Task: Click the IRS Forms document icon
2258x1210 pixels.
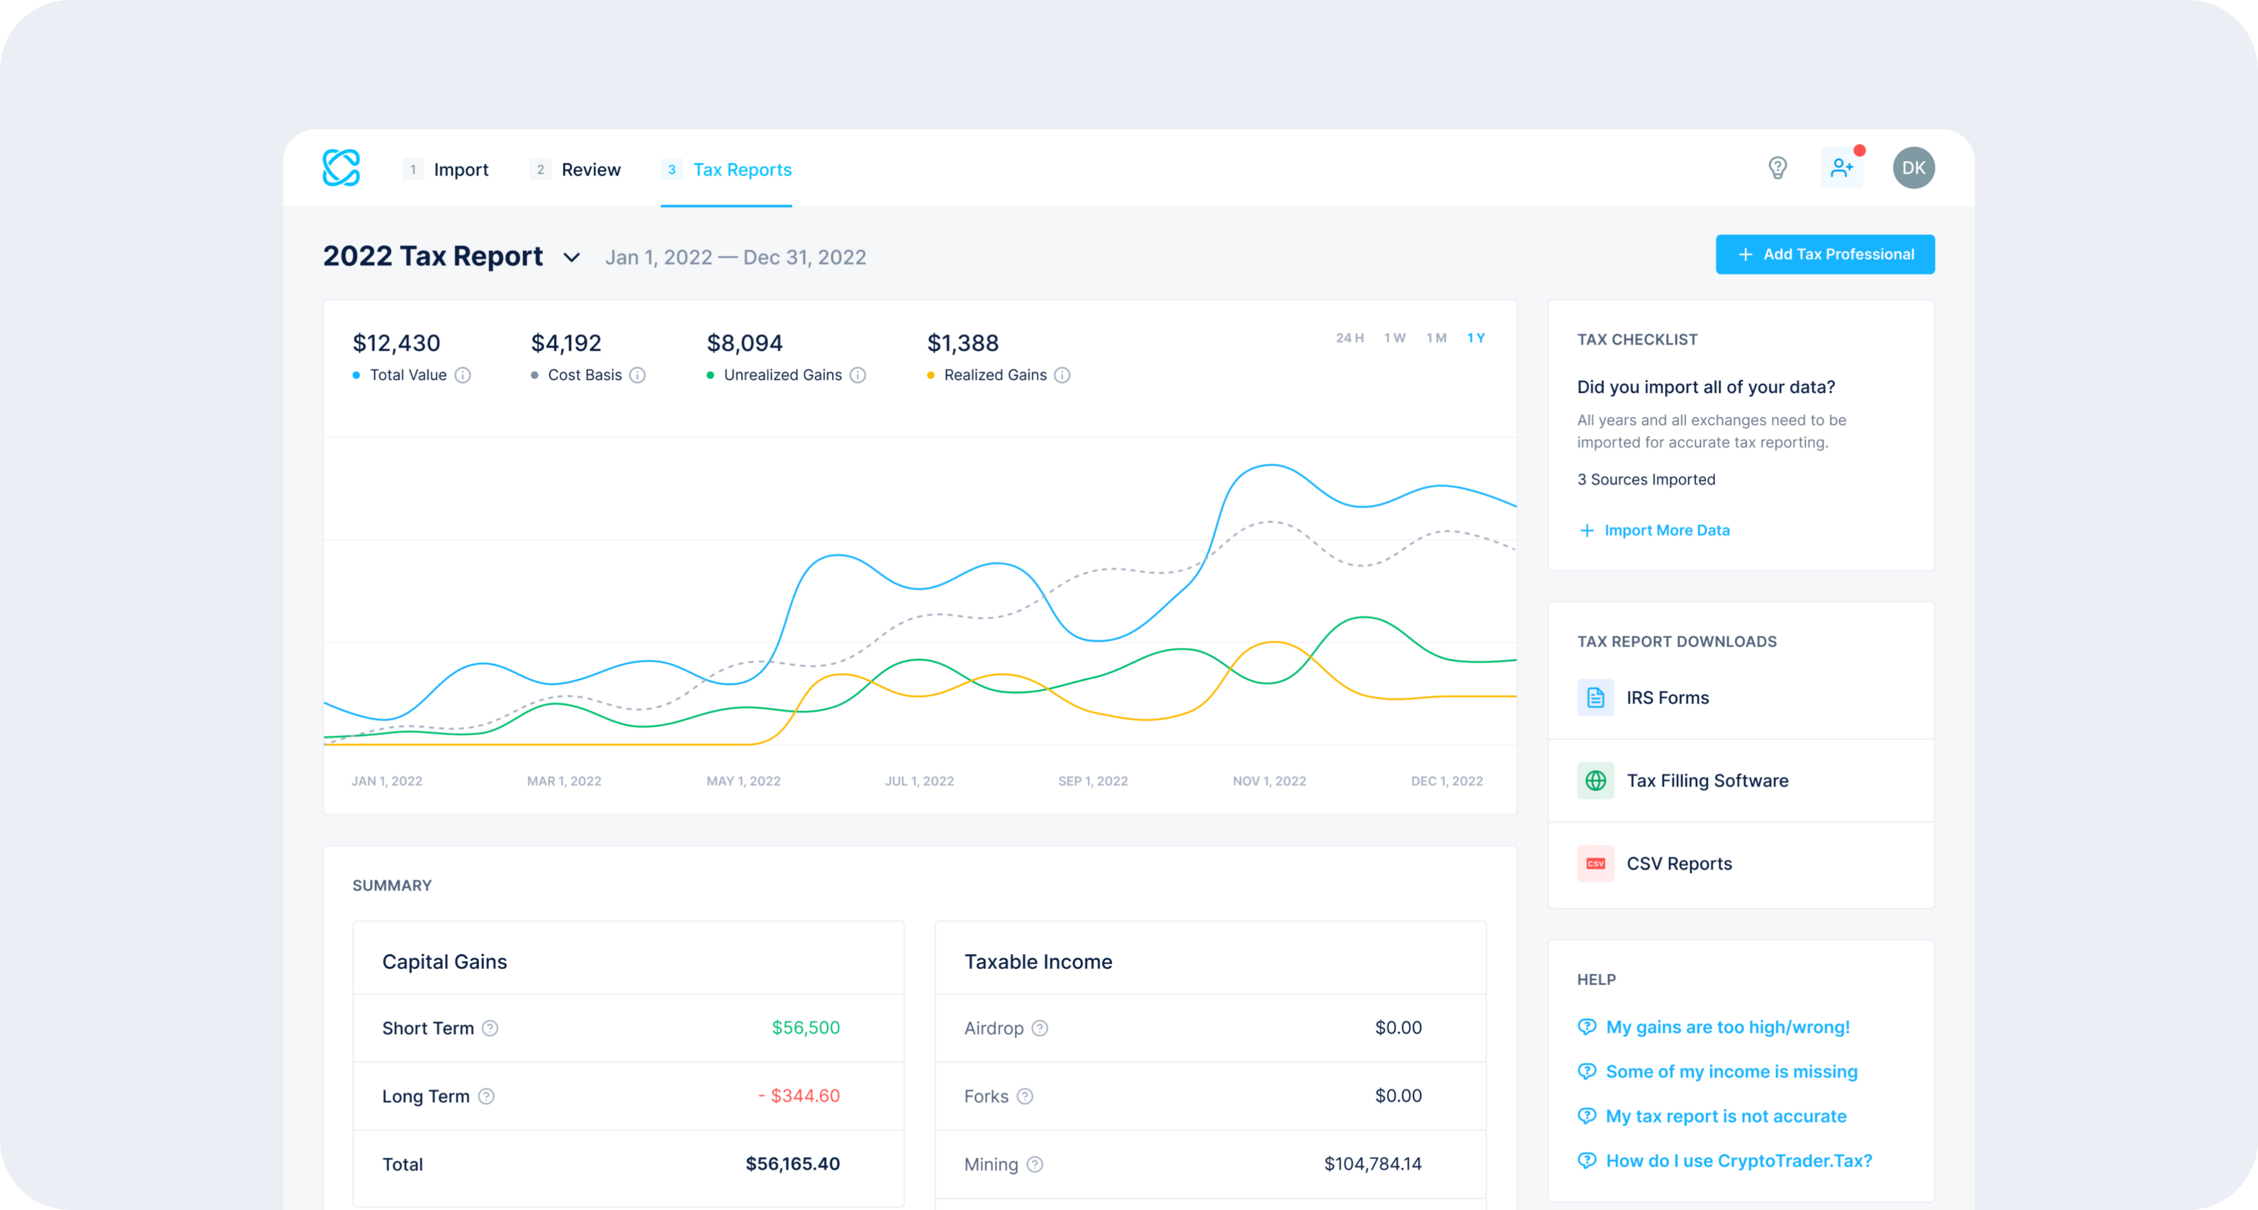Action: [x=1596, y=697]
